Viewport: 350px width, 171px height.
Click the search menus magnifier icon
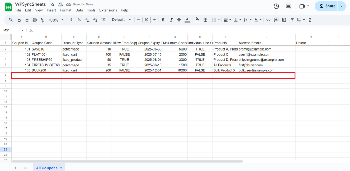pyautogui.click(x=11, y=20)
